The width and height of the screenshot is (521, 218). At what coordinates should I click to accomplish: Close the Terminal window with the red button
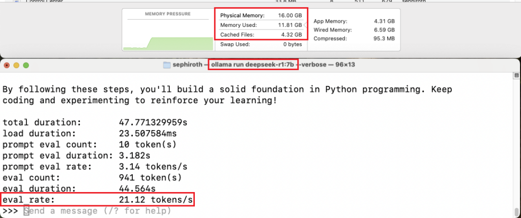pos(7,66)
